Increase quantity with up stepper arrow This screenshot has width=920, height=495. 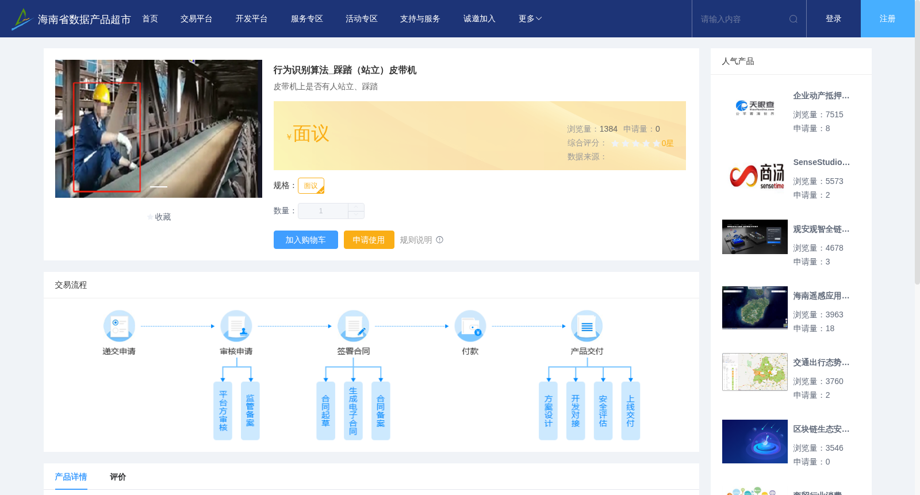point(356,207)
